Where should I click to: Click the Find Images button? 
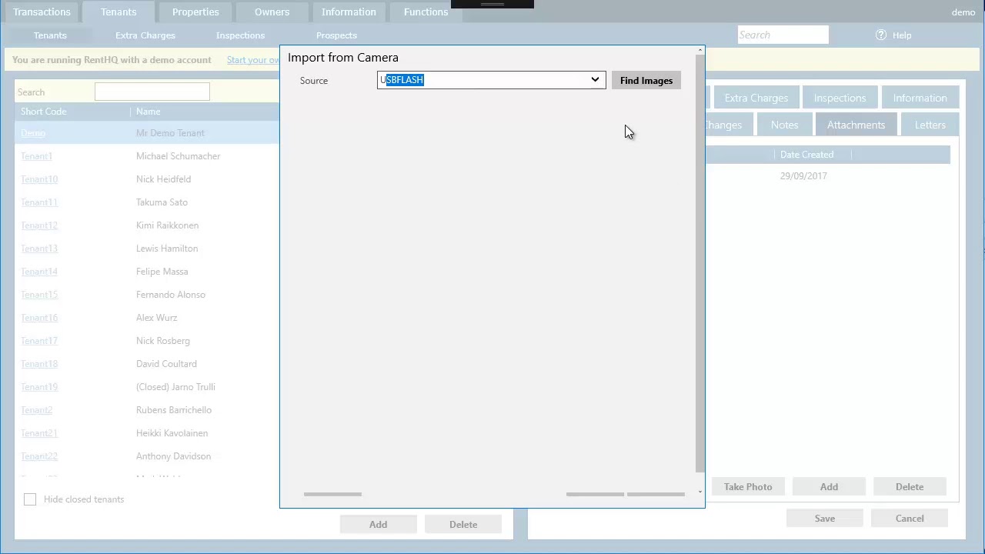pos(646,81)
